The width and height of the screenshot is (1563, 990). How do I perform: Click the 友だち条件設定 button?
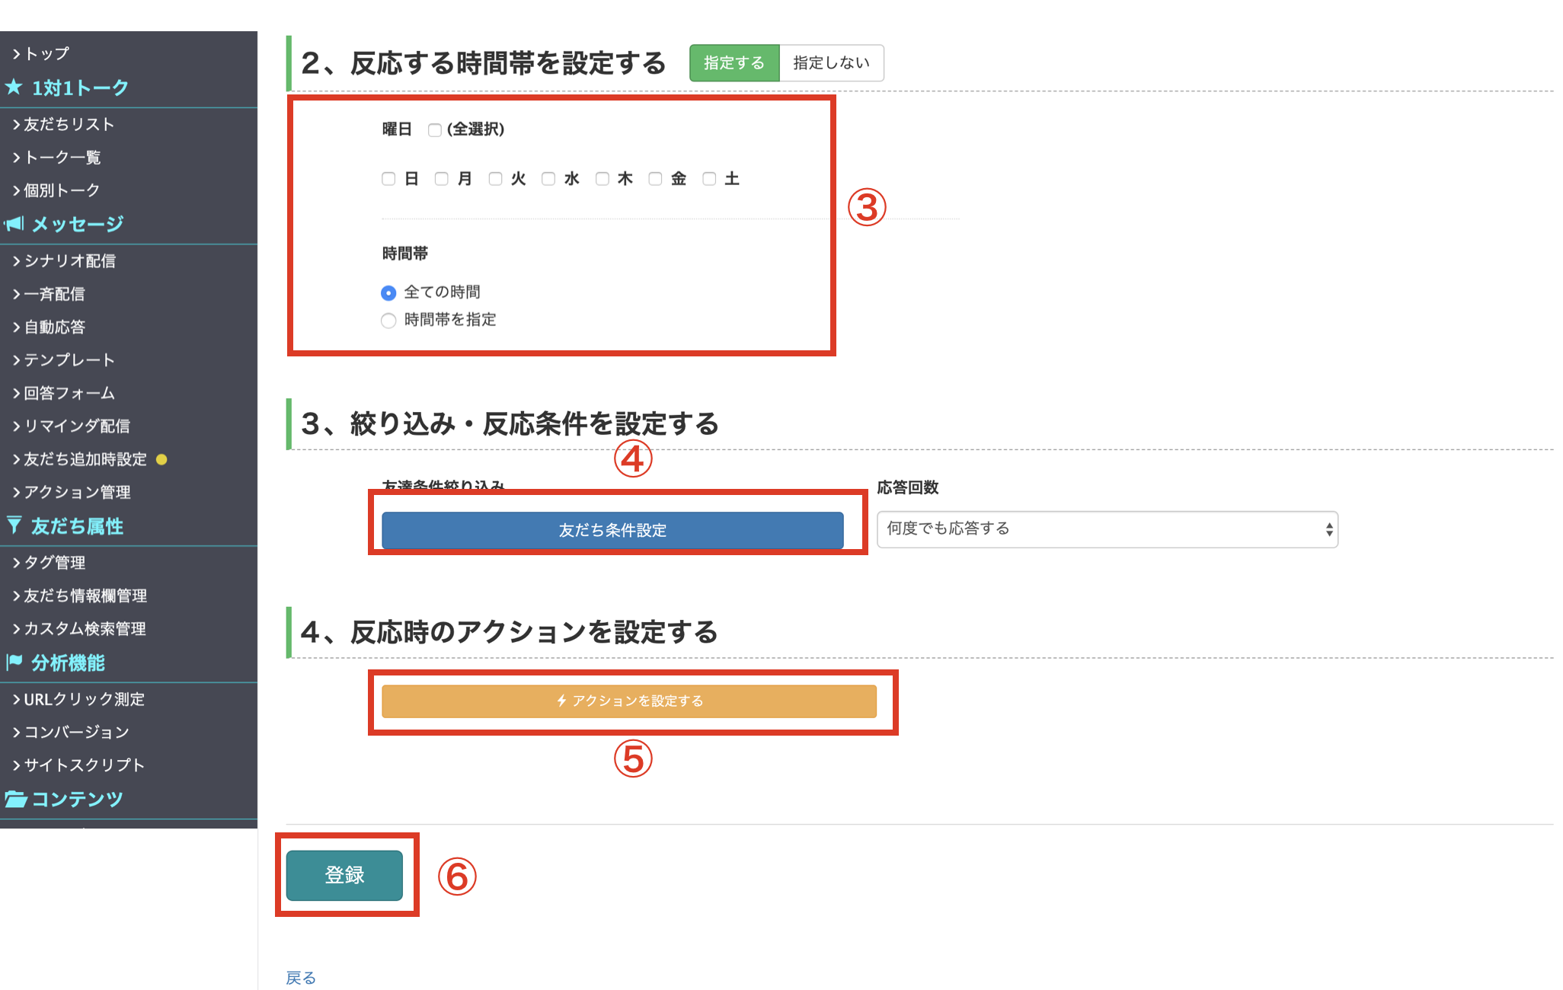(612, 530)
